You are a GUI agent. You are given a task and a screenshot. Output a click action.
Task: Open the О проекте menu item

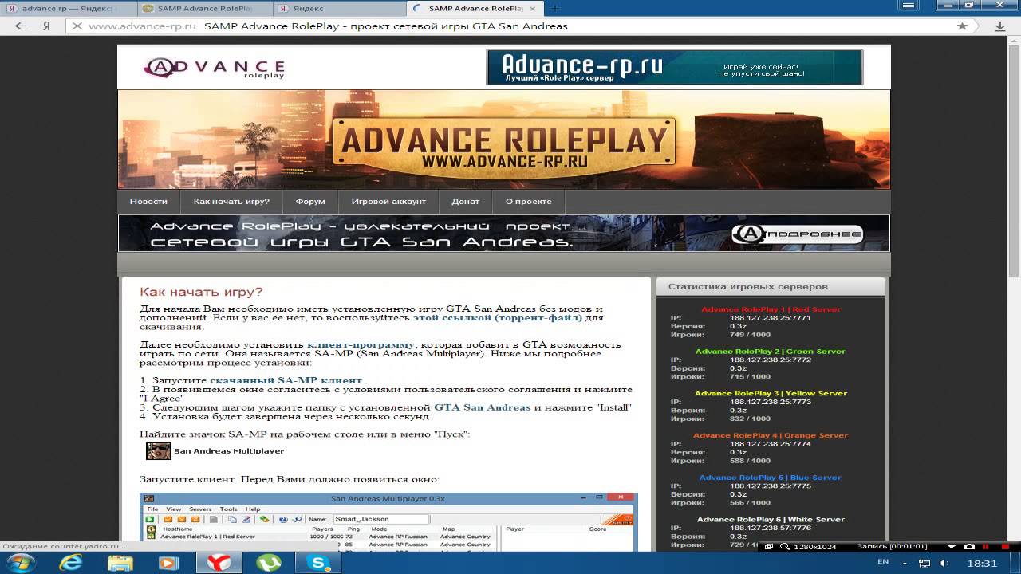click(x=528, y=202)
